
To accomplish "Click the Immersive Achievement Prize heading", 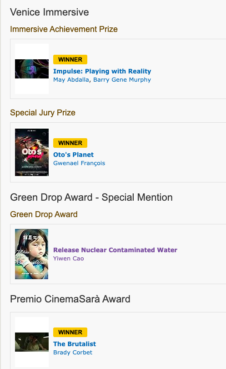I will pyautogui.click(x=64, y=29).
